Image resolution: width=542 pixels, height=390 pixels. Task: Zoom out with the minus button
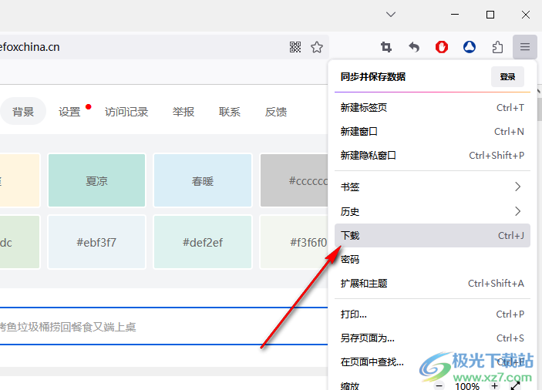click(x=439, y=386)
